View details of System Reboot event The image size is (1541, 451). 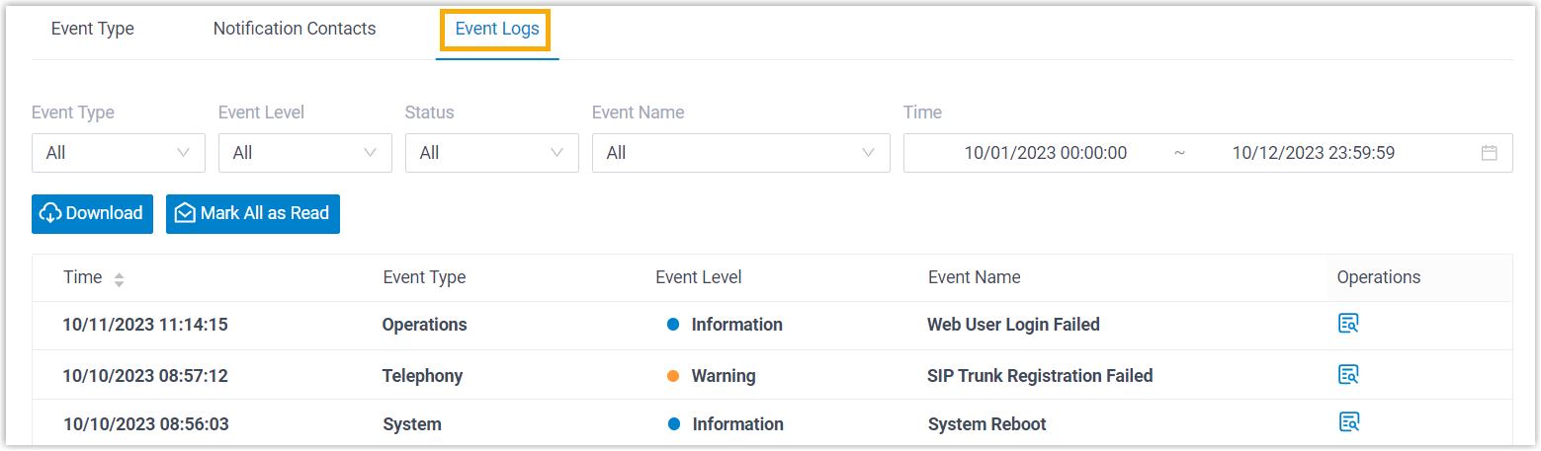[1348, 422]
